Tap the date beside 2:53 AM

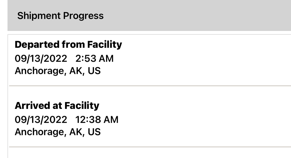[41, 58]
